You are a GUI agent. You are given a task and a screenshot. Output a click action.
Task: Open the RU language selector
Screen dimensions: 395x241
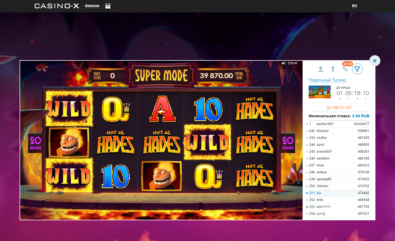point(354,6)
